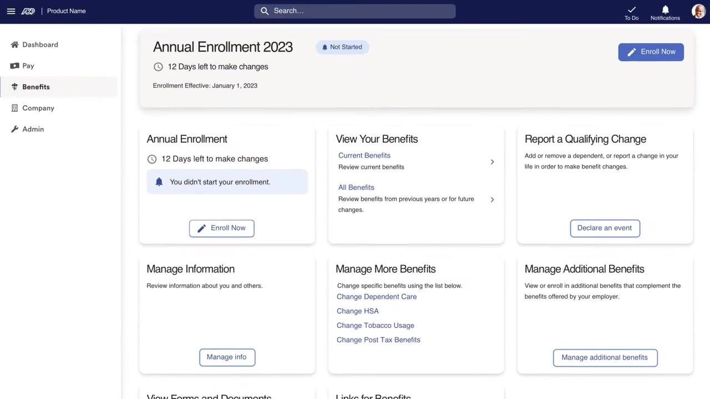
Task: Open Change Post Tax Benefits link
Action: (378, 340)
